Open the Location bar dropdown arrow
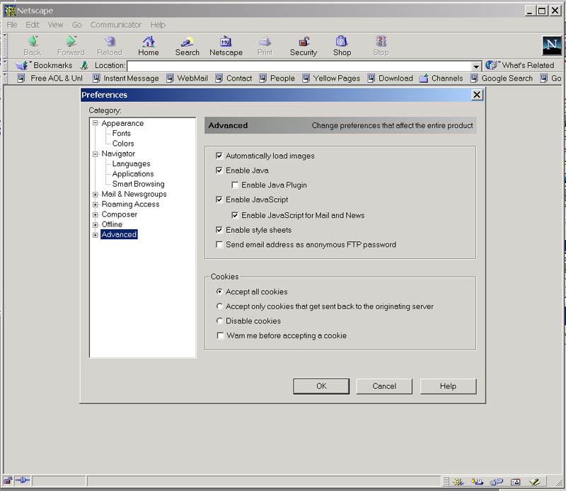The image size is (566, 491). click(476, 66)
